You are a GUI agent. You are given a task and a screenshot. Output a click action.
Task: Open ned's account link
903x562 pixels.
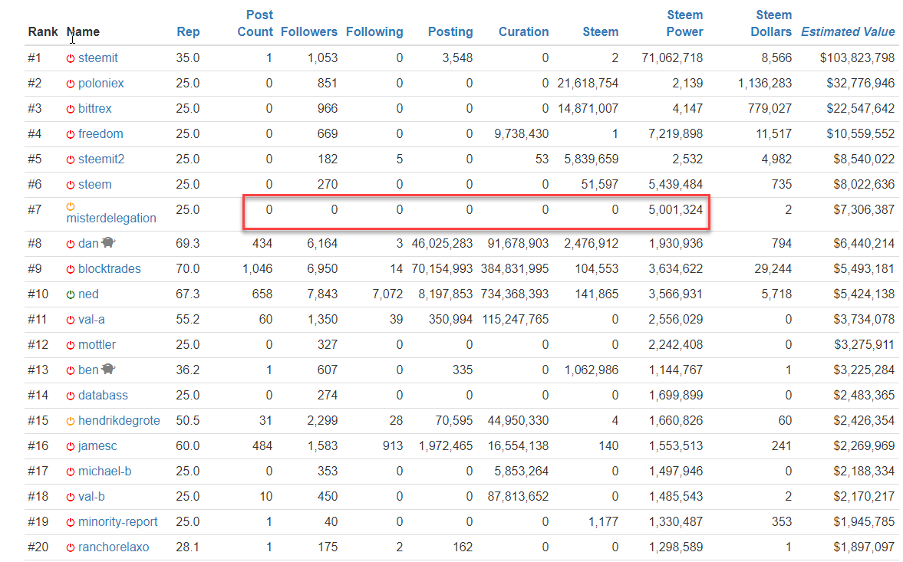(88, 294)
